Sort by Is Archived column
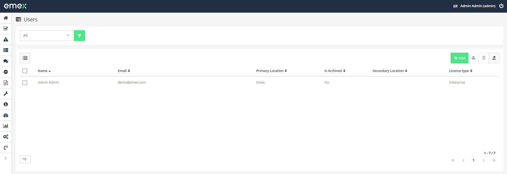 [x=335, y=71]
